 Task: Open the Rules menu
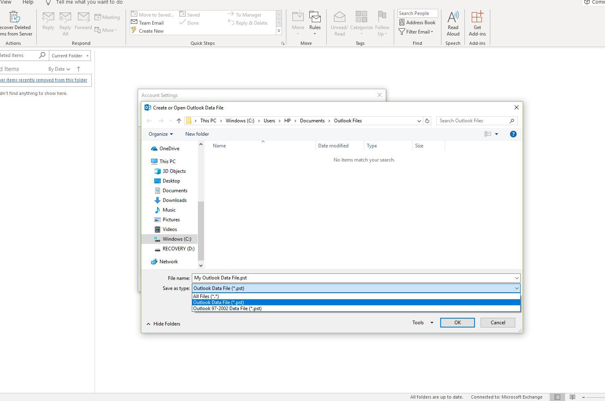coord(315,23)
